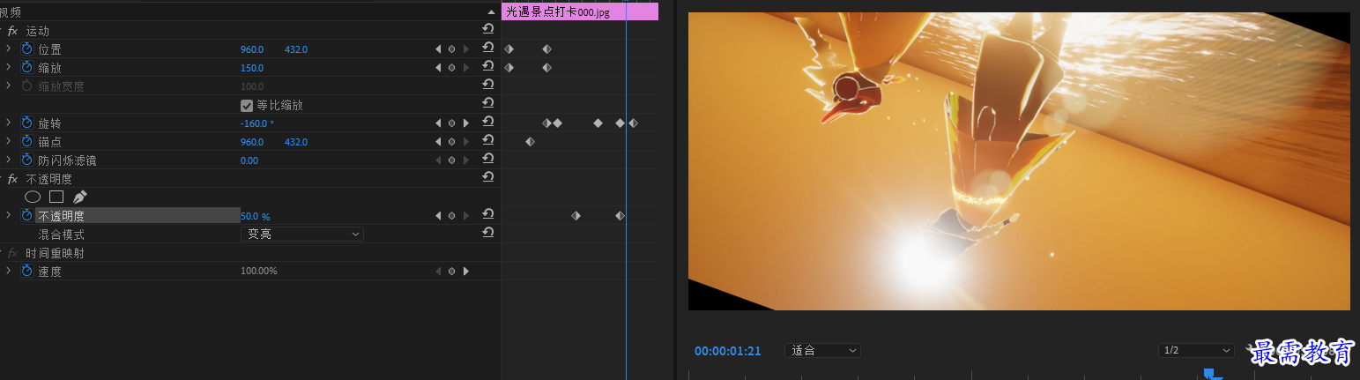The width and height of the screenshot is (1360, 380).
Task: Go to previous 旋转 keyframe
Action: click(x=438, y=123)
